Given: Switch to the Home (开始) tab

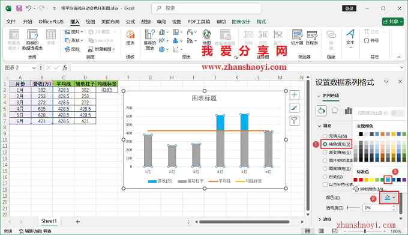Looking at the screenshot, I should (x=28, y=22).
